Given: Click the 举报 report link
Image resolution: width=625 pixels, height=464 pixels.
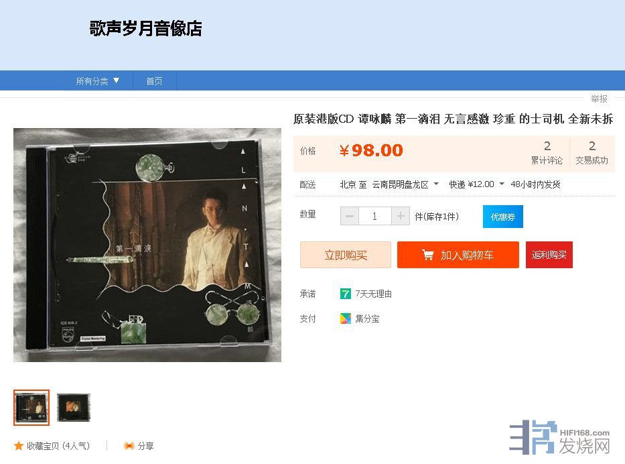Looking at the screenshot, I should [x=599, y=98].
